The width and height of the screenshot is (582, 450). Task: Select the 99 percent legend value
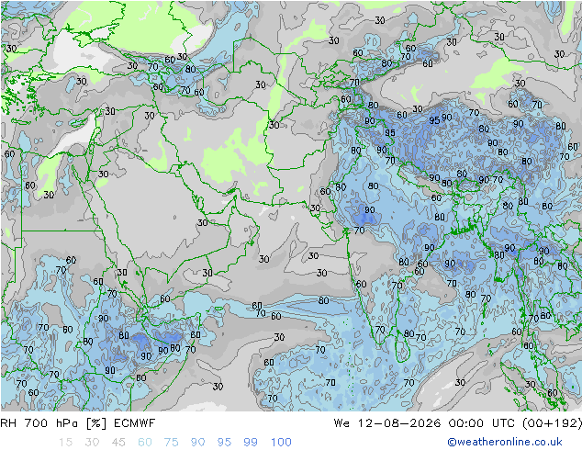tap(251, 443)
